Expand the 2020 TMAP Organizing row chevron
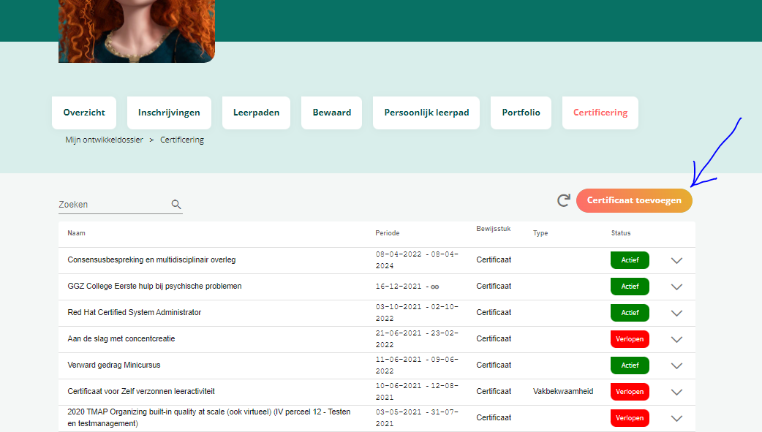Screen dimensions: 762x432 point(676,418)
